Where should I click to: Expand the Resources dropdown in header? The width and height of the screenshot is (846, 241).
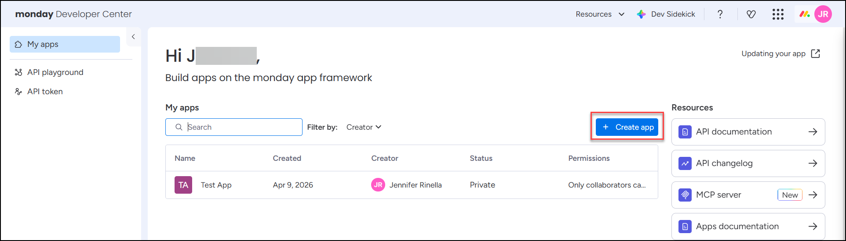600,14
